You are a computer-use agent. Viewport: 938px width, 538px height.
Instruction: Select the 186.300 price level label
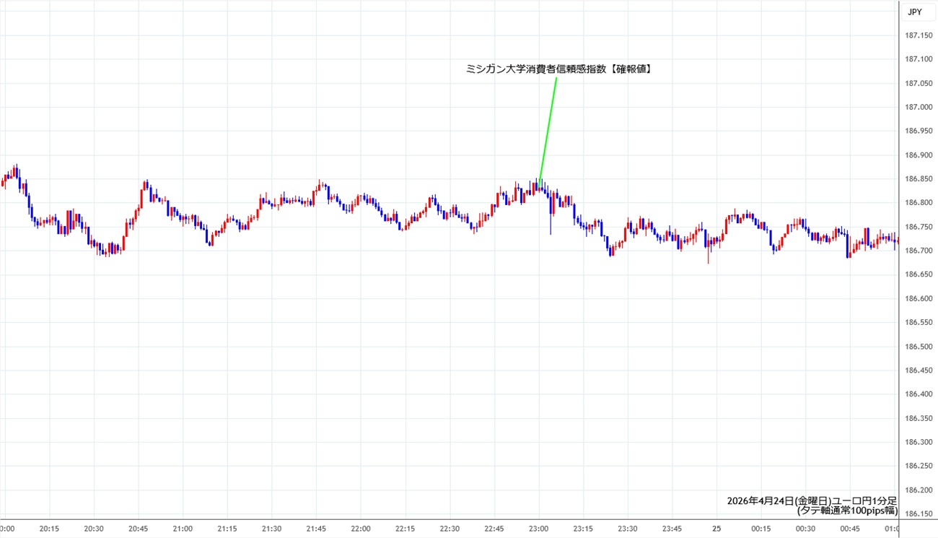click(x=919, y=442)
